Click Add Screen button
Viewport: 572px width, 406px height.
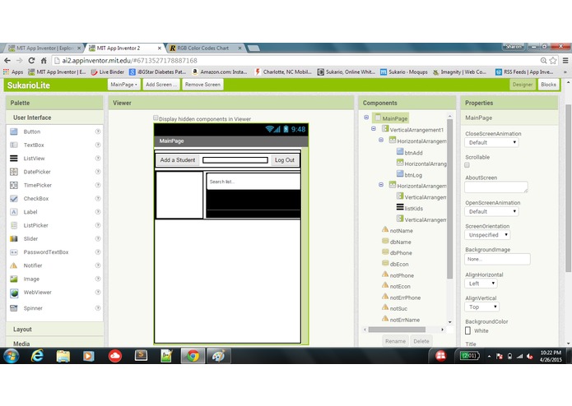(x=160, y=85)
